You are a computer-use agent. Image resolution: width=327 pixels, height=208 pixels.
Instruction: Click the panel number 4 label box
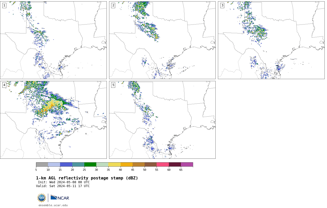pyautogui.click(x=4, y=85)
